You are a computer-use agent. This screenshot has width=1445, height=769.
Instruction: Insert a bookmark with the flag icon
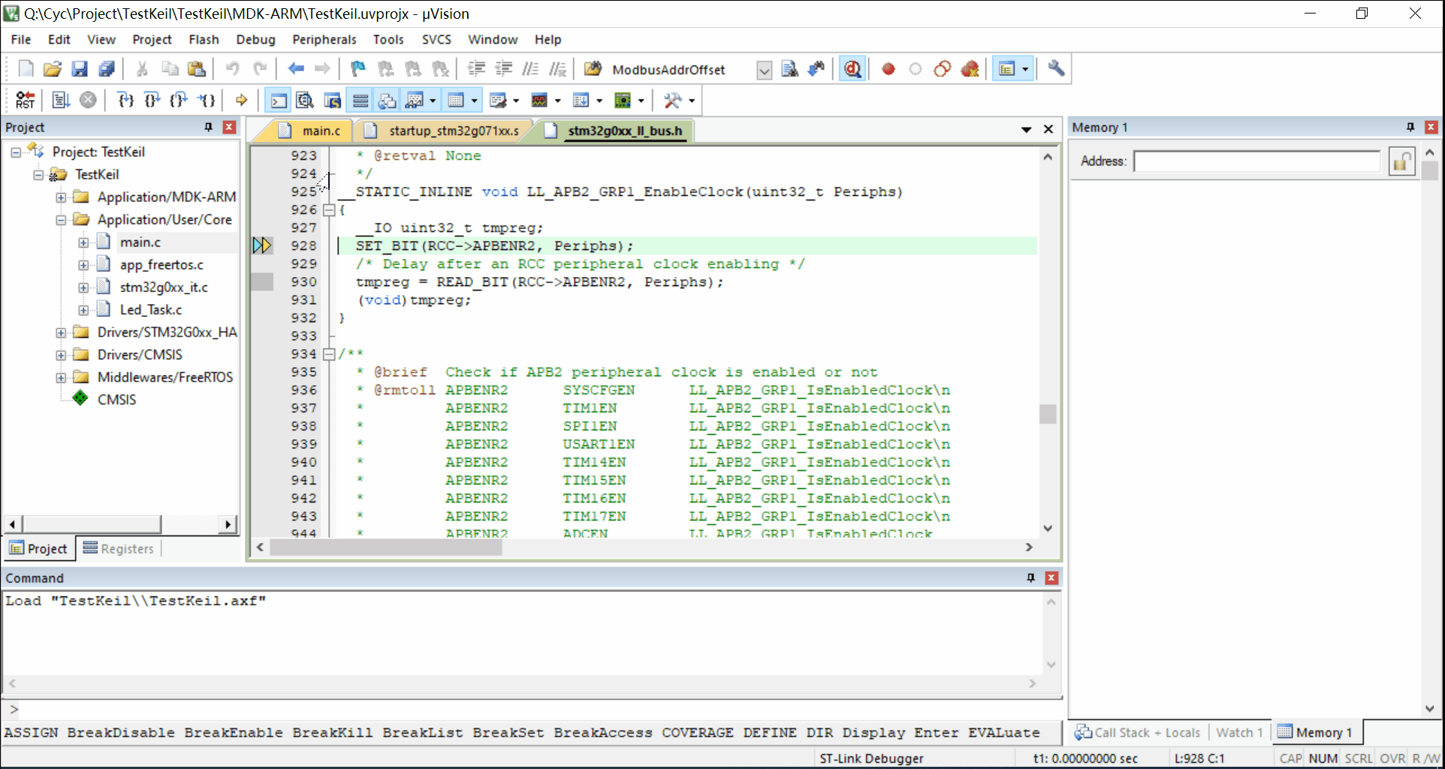click(358, 69)
